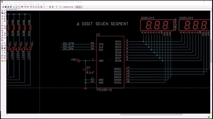213x119 pixels.
Task: Run the ERC check tool icon
Action: [x=2, y=61]
